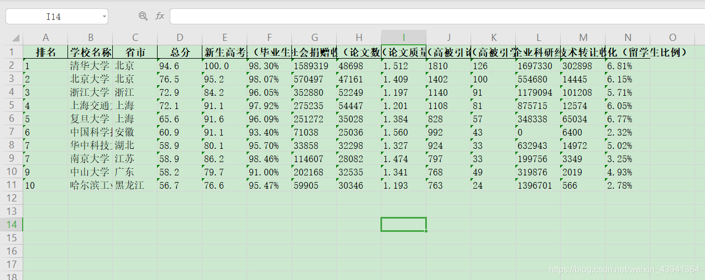705x280 pixels.
Task: Select column F header
Action: [269, 38]
